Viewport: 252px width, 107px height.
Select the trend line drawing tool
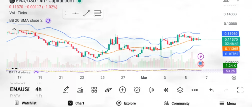tap(87, 13)
